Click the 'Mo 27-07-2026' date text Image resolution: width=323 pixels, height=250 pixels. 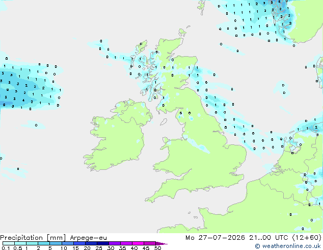coord(215,238)
